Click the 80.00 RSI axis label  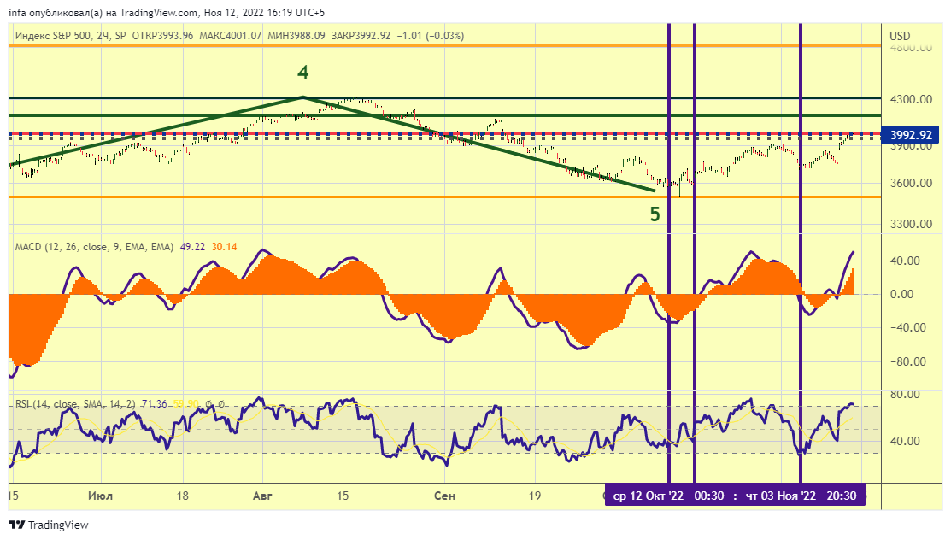pos(905,395)
